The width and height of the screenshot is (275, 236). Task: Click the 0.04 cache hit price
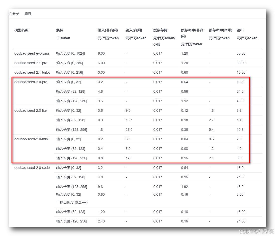[184, 139]
